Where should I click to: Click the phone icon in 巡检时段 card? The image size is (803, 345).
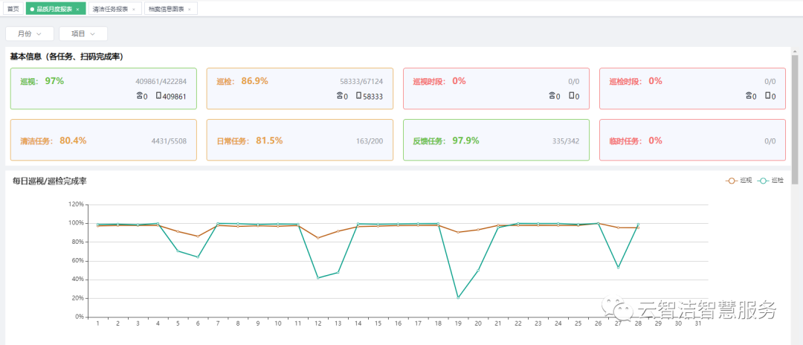(749, 96)
